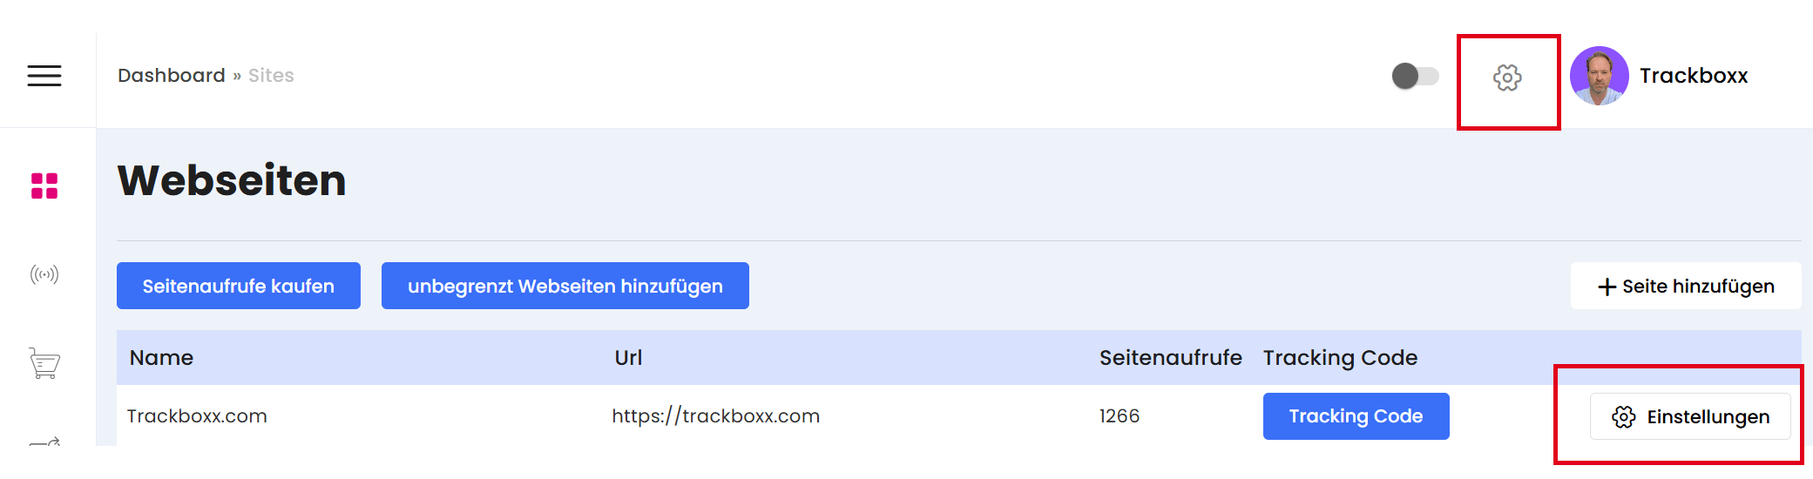The width and height of the screenshot is (1813, 479).
Task: Open the live tracking signal icon
Action: [x=44, y=275]
